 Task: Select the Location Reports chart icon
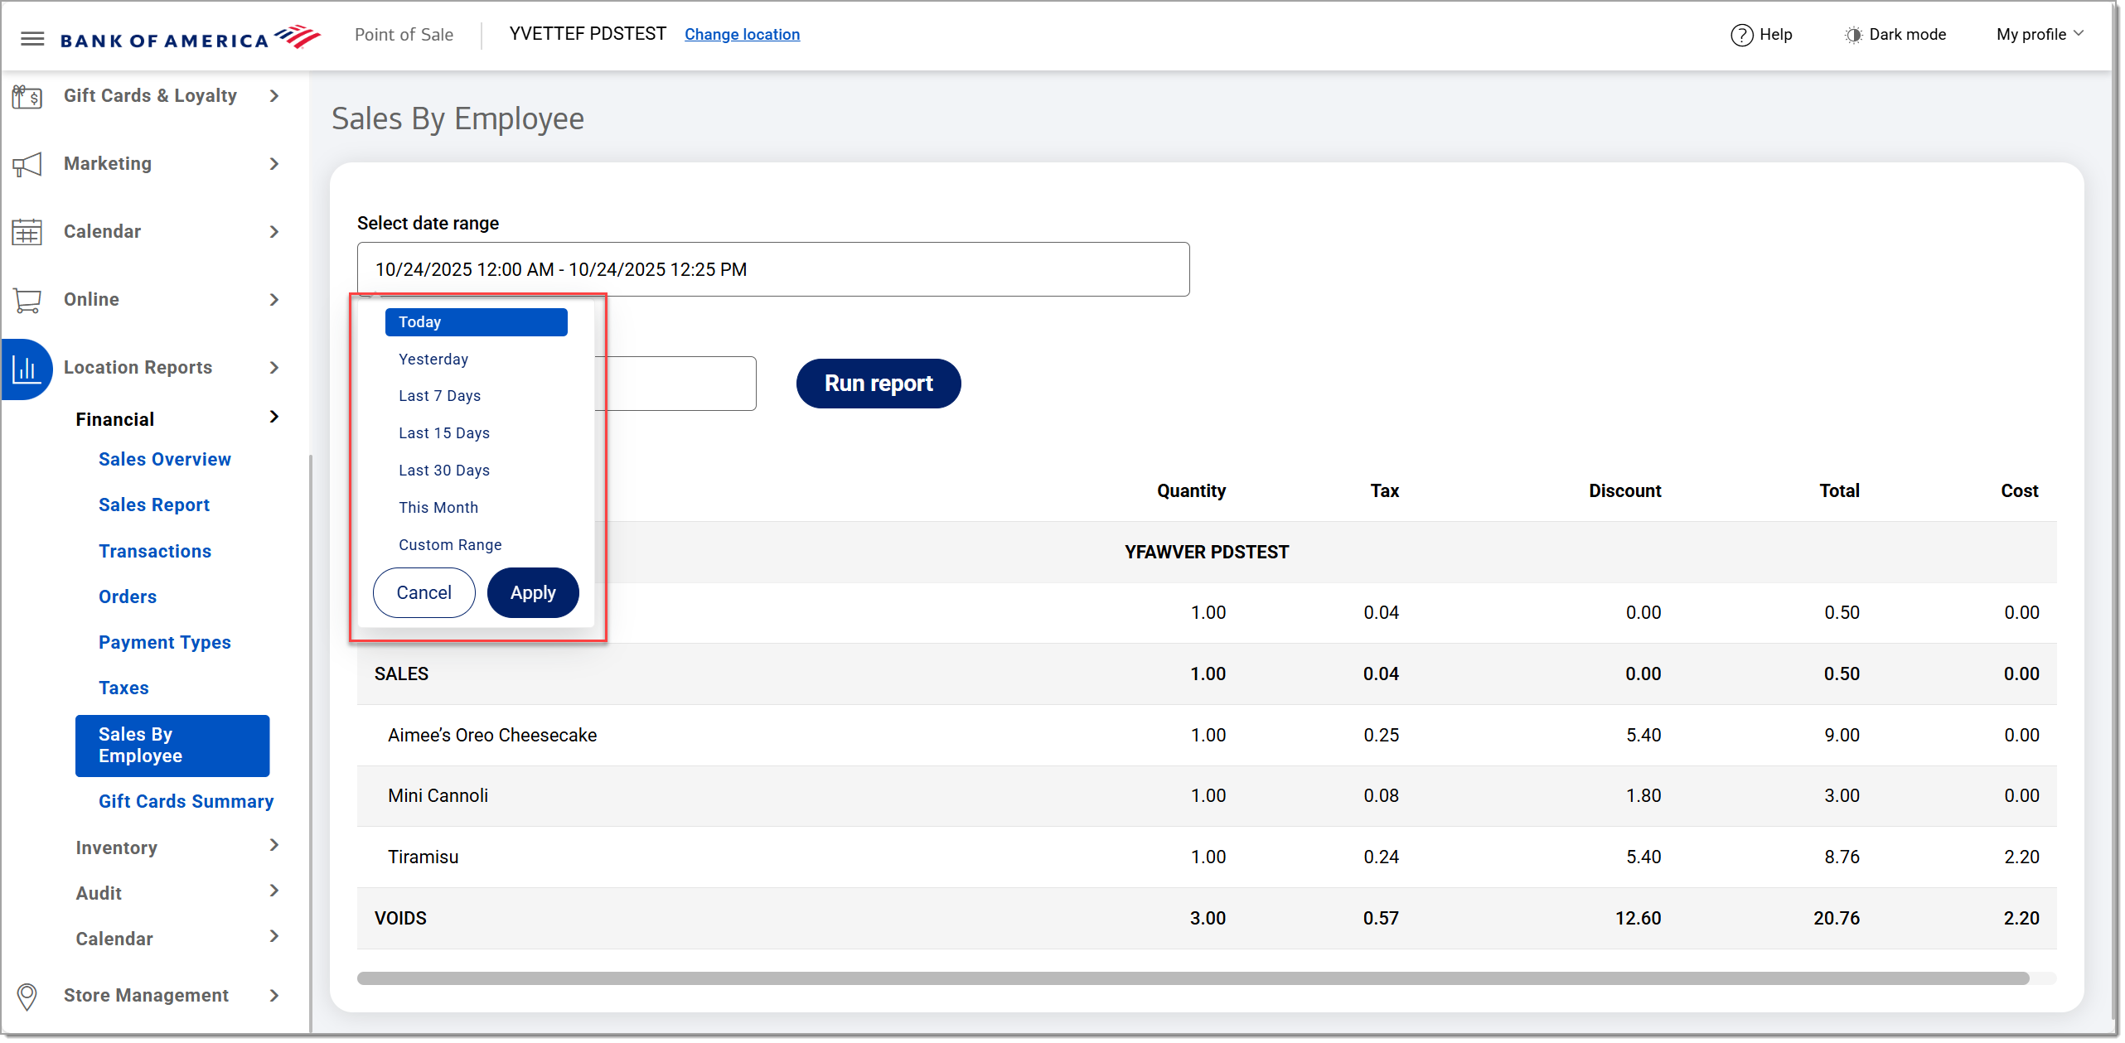[27, 369]
